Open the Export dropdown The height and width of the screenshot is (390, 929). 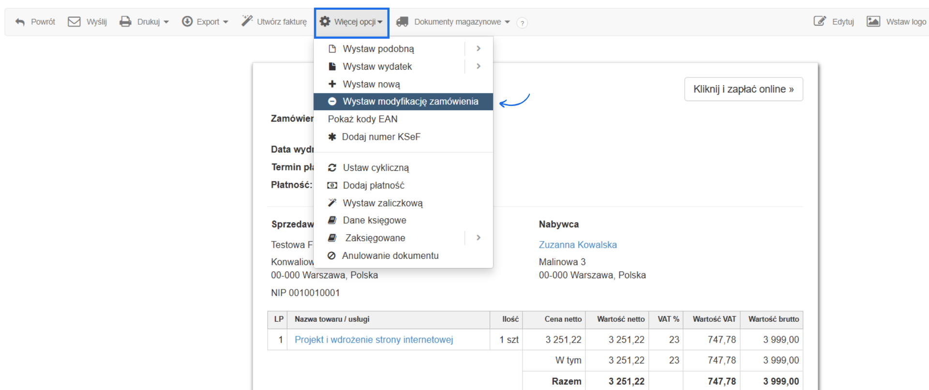pos(205,22)
